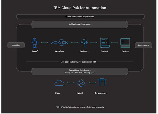
Task: Click the Low-code authoring text
Action: (78, 62)
